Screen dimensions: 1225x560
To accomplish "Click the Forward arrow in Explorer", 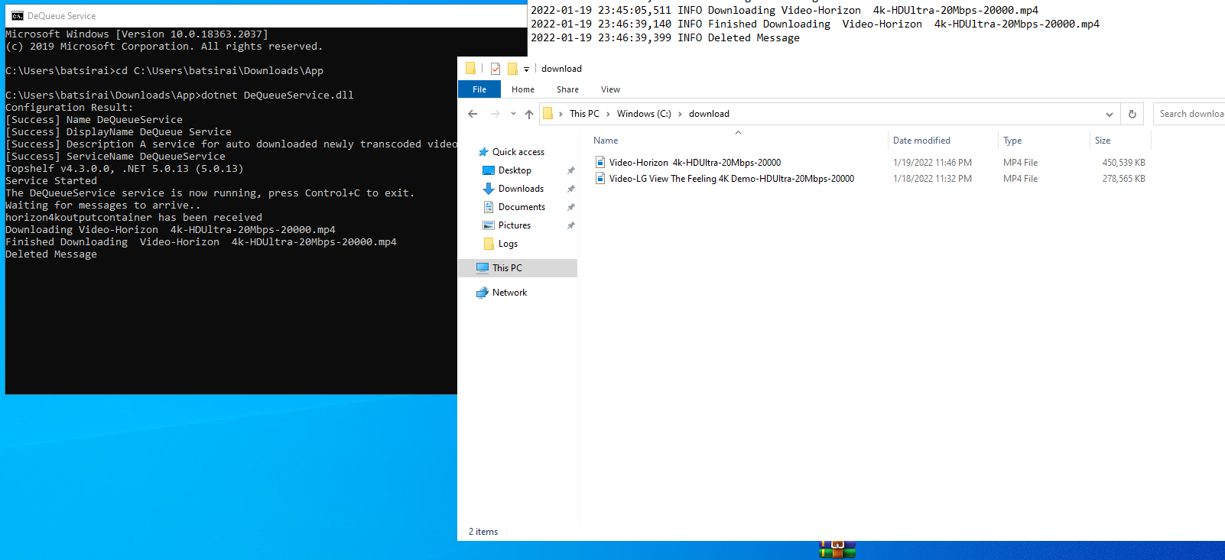I will [x=495, y=114].
